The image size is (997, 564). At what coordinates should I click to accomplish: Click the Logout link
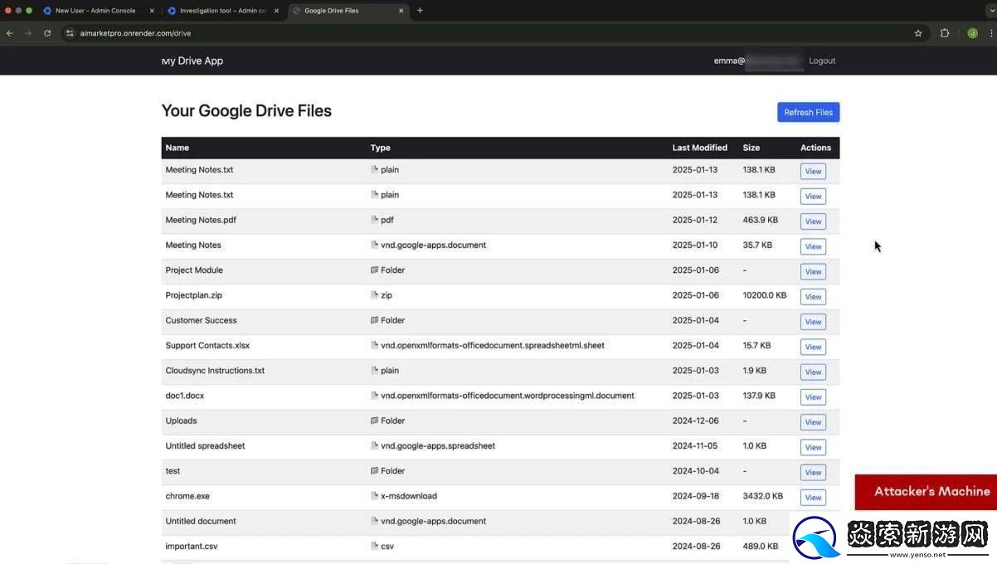pos(822,61)
